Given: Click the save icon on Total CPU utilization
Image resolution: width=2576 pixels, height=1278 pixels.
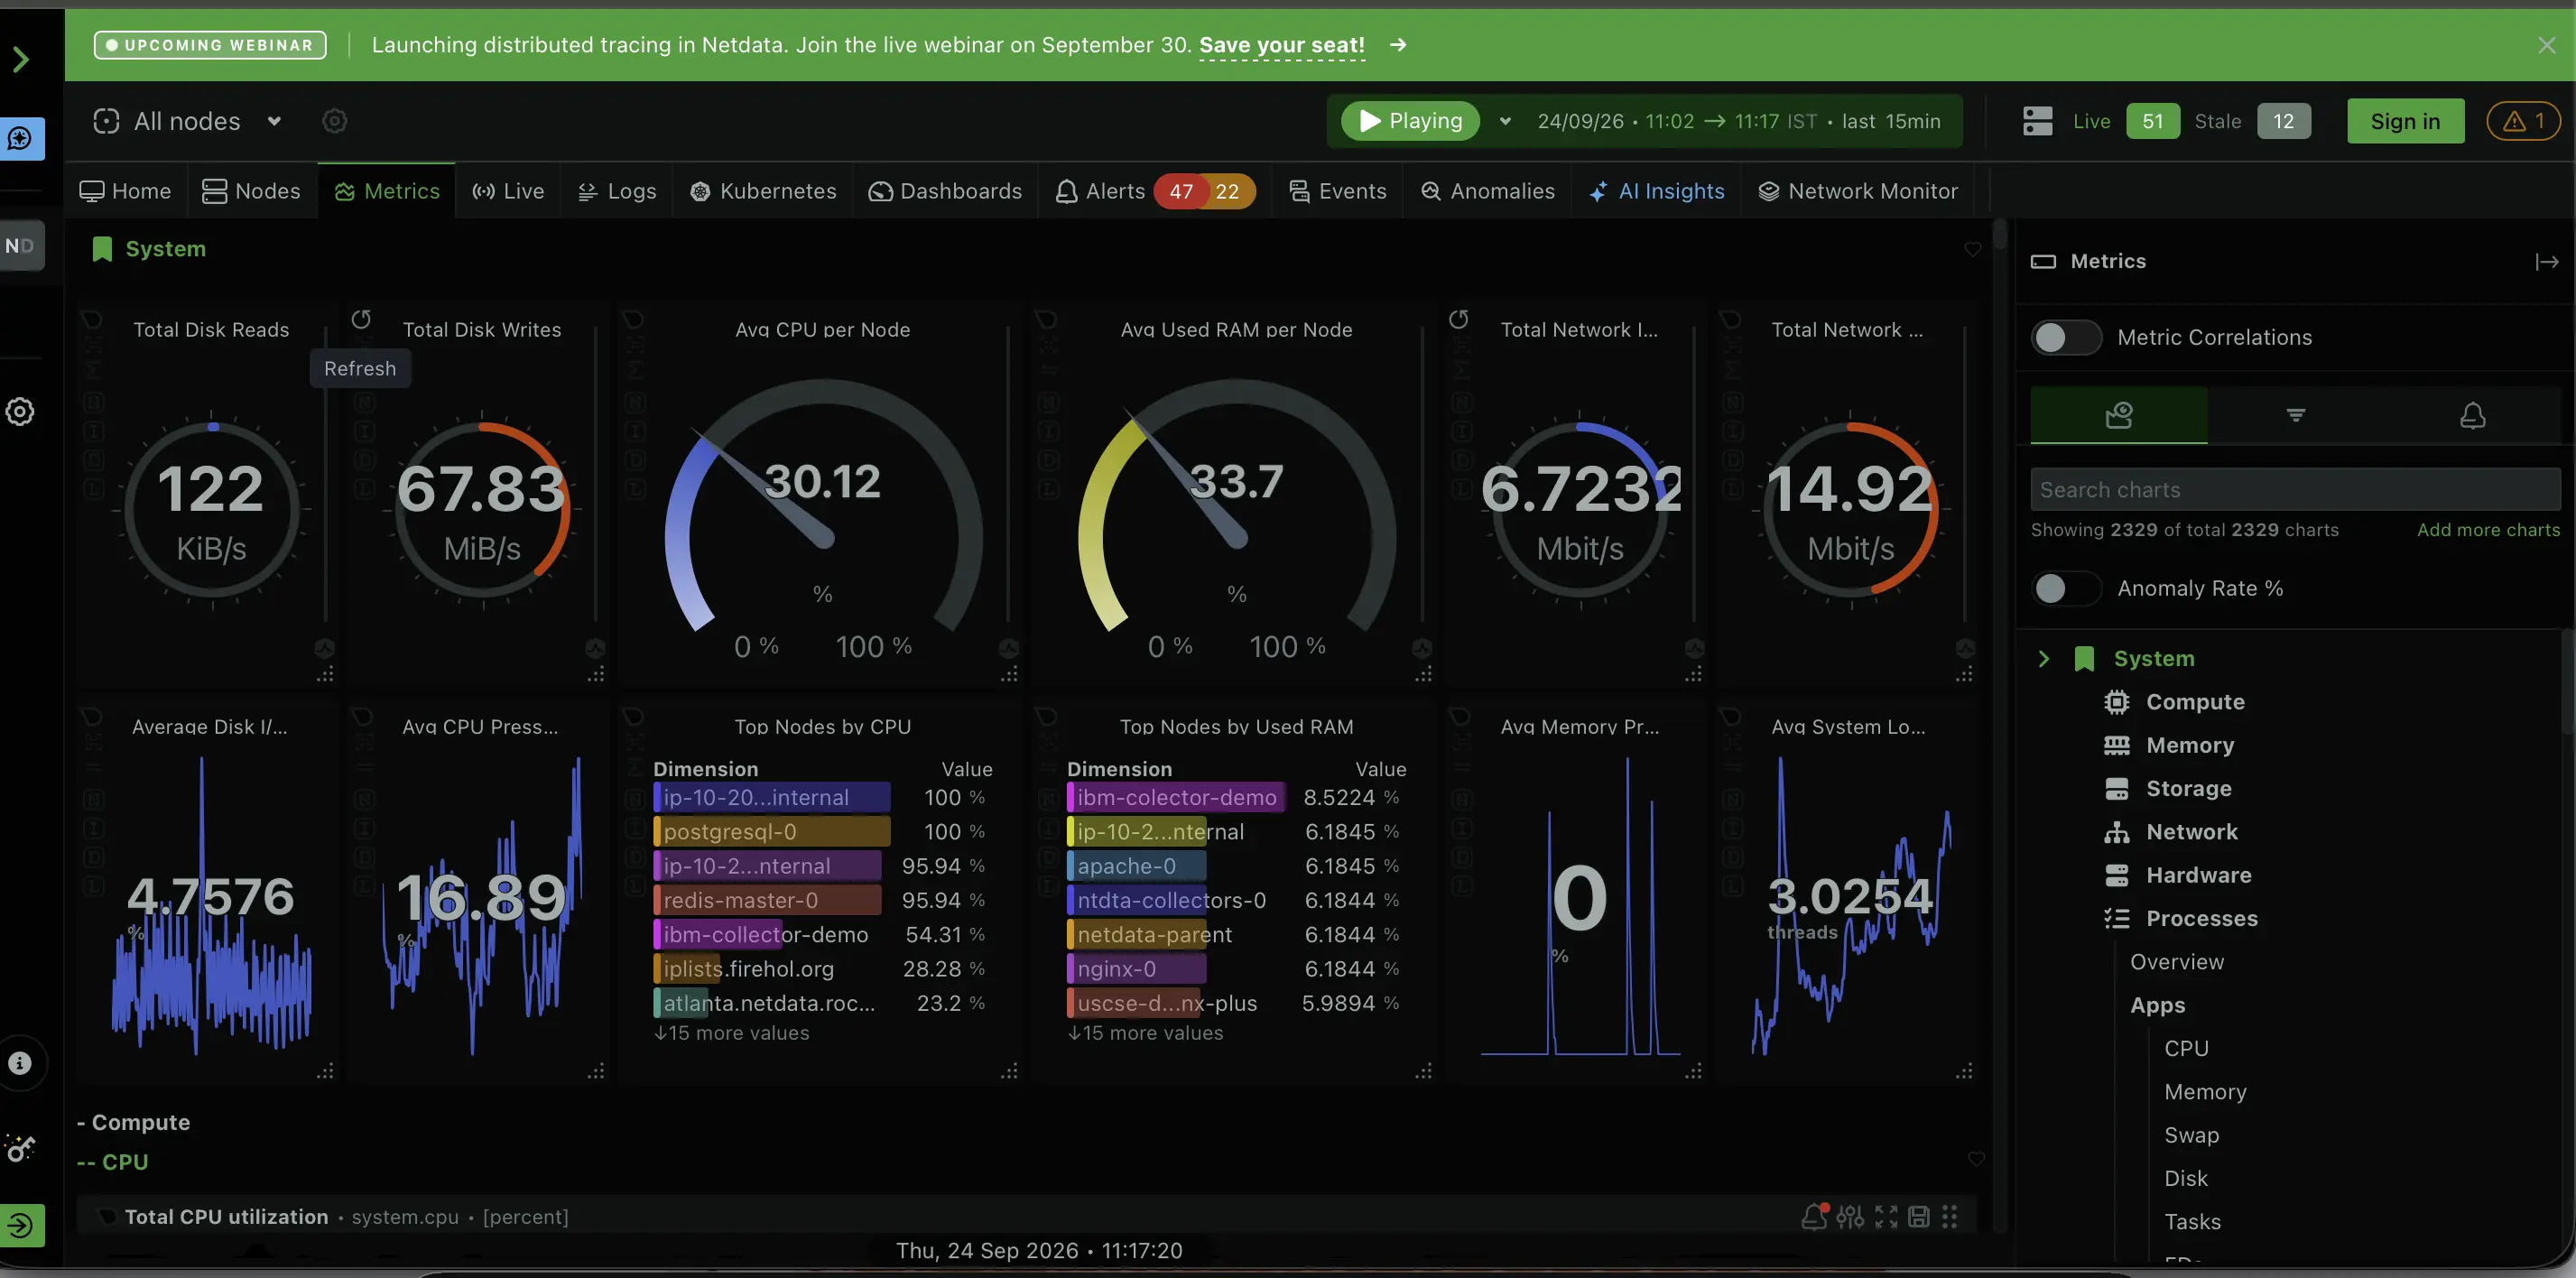Looking at the screenshot, I should click(1918, 1216).
